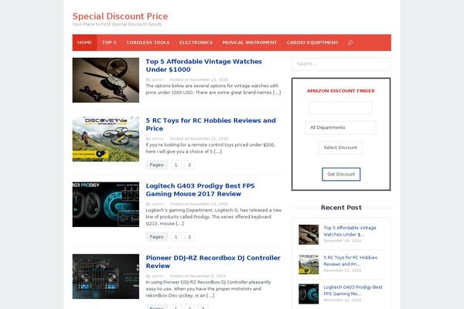Screen dimensions: 464x309
Task: Click the sidebar RC toys recent post thumbnail
Action: (x=309, y=263)
